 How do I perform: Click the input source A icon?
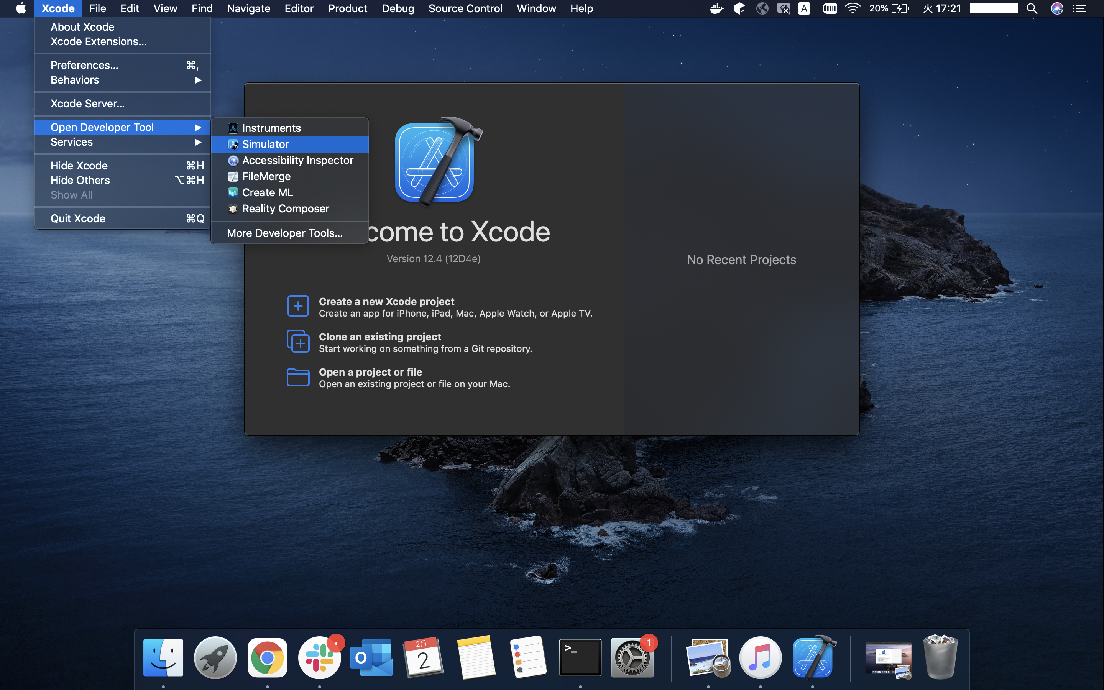coord(804,8)
